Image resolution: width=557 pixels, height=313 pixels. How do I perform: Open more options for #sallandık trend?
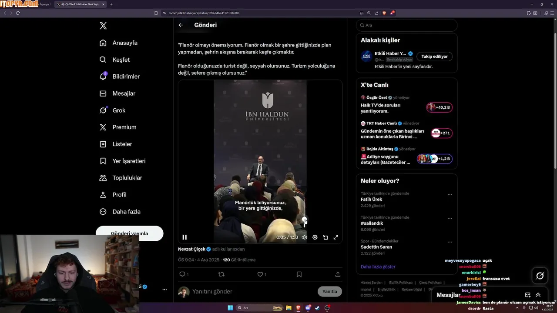click(450, 219)
